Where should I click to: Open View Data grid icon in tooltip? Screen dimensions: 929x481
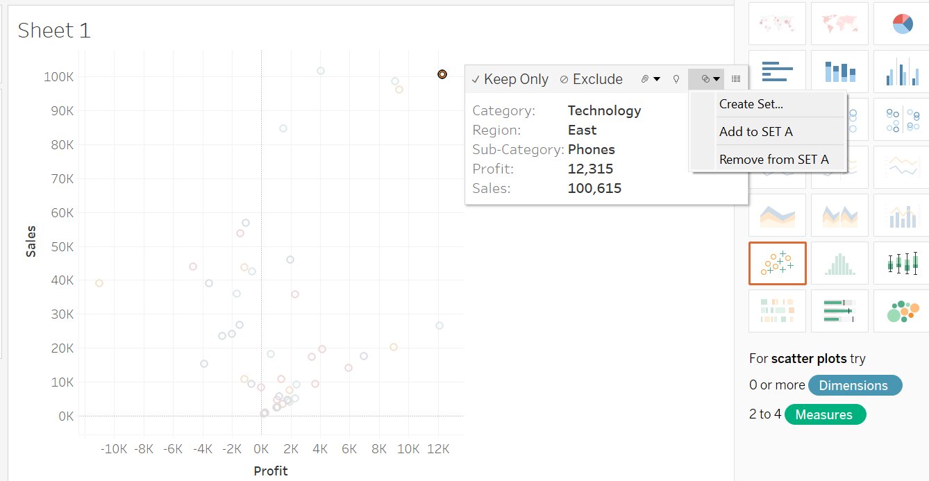pos(736,79)
